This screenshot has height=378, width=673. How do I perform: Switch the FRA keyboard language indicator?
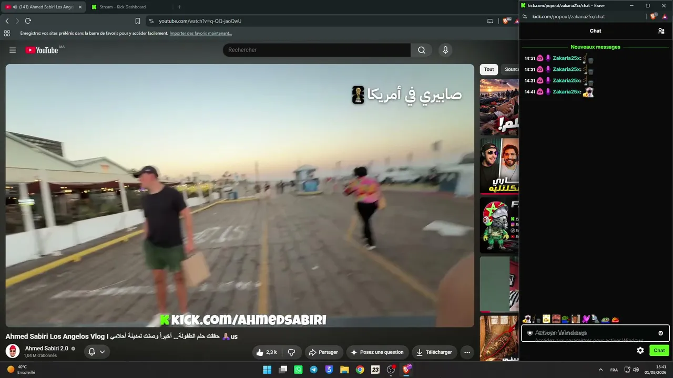tap(614, 370)
